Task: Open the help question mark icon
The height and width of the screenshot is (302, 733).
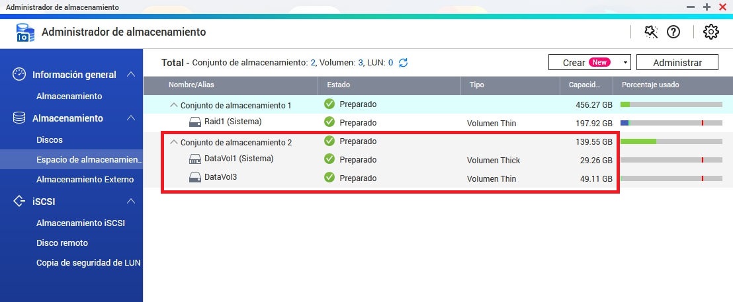Action: point(673,32)
